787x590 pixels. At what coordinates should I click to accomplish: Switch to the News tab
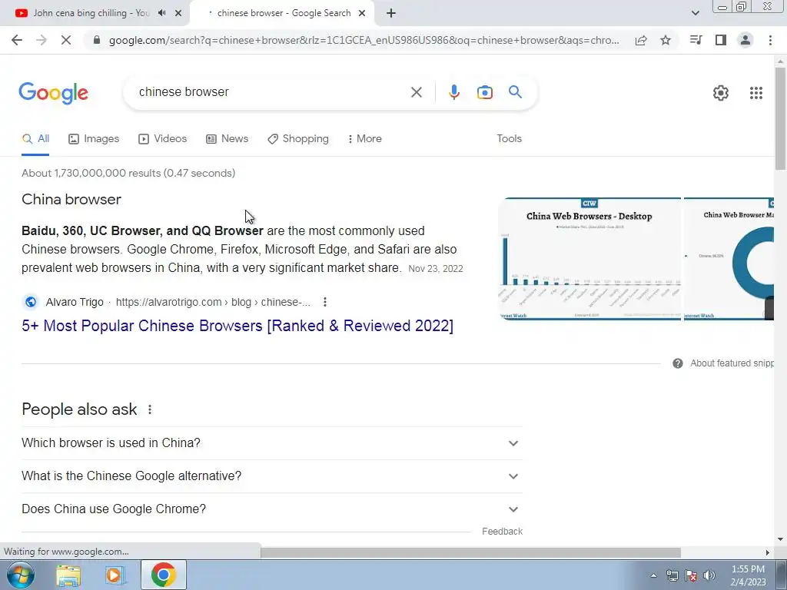[x=227, y=139]
